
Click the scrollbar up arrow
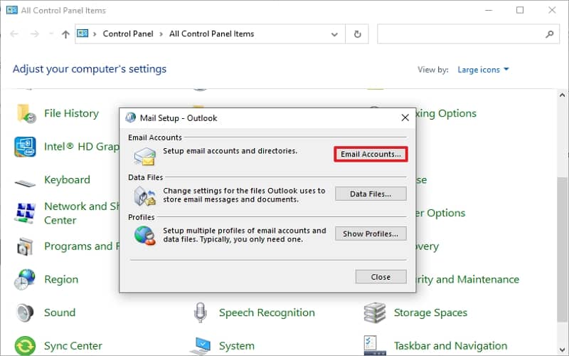tap(562, 95)
